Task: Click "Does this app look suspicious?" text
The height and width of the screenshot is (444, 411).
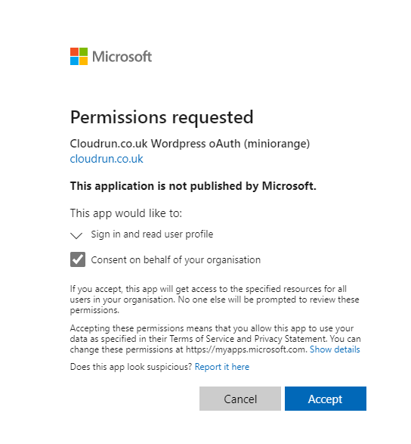Action: coord(131,367)
